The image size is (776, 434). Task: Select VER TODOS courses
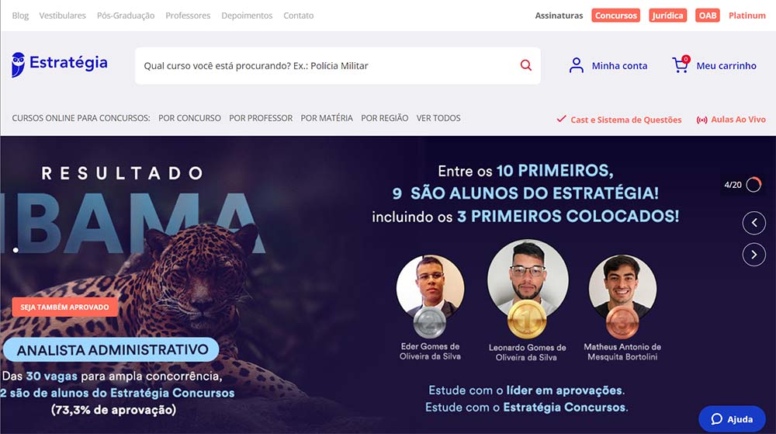438,118
